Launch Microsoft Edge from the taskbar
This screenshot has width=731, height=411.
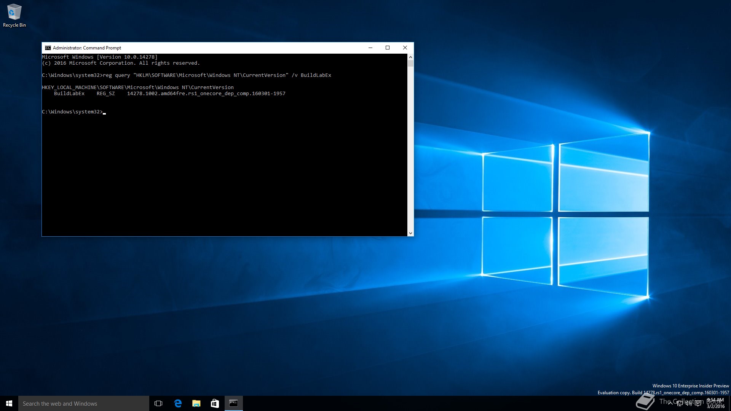click(177, 403)
